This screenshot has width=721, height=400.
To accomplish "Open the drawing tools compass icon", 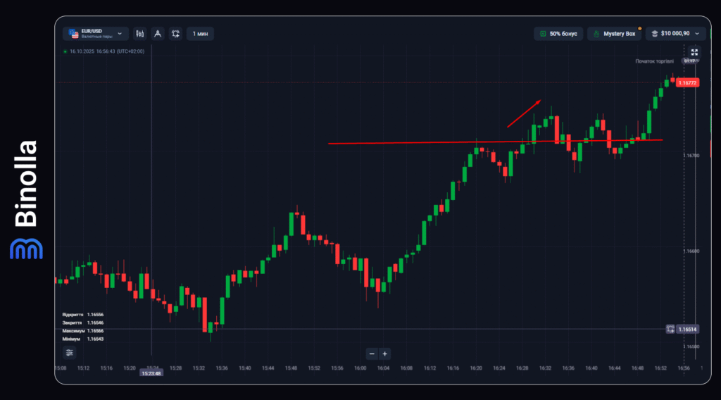I will (x=157, y=34).
